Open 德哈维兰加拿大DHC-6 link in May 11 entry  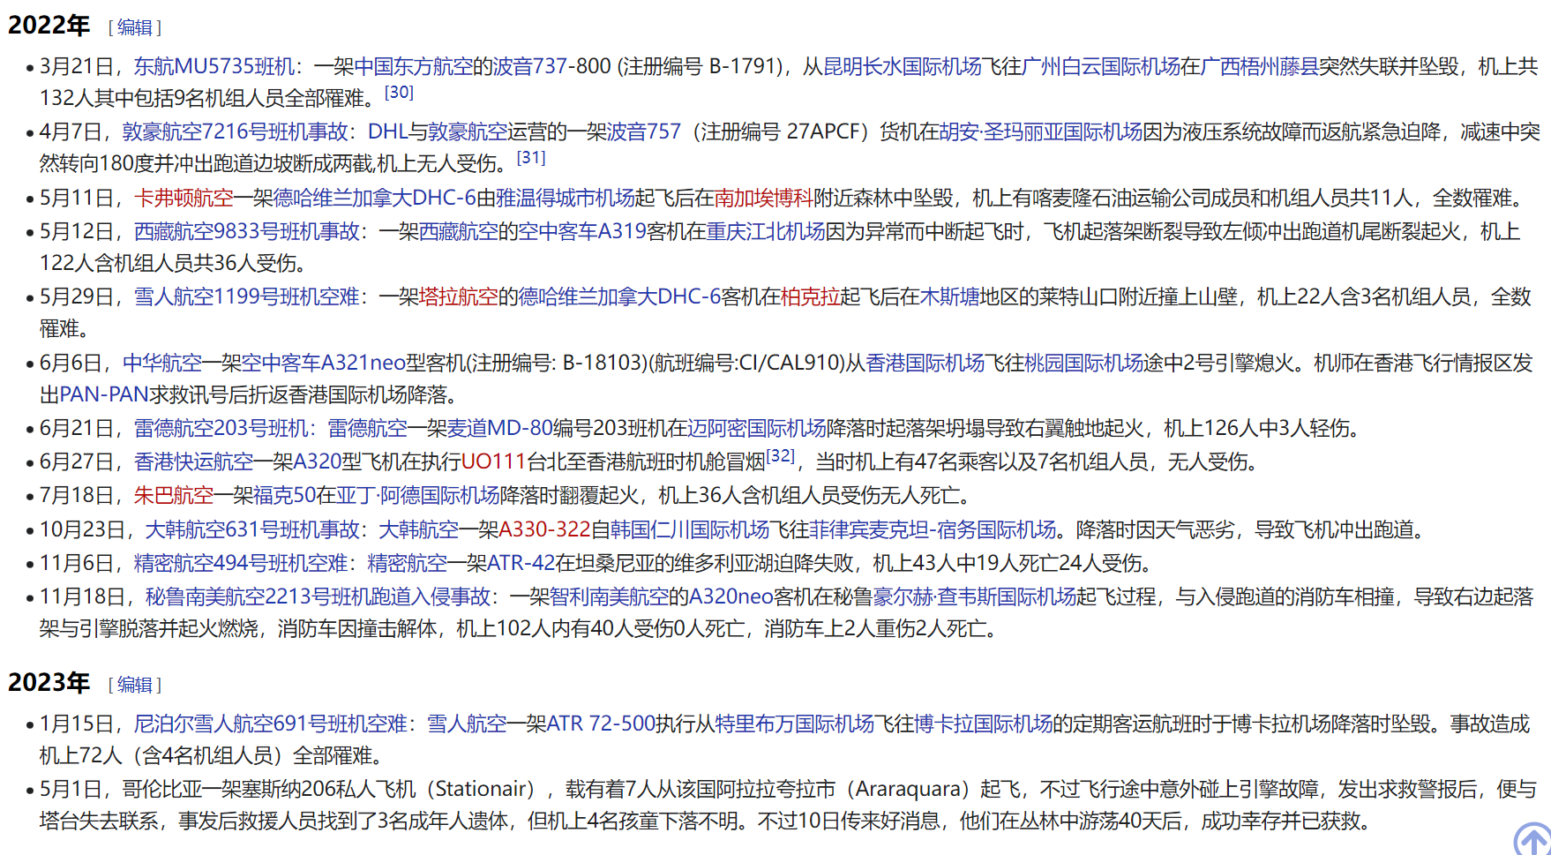(375, 198)
